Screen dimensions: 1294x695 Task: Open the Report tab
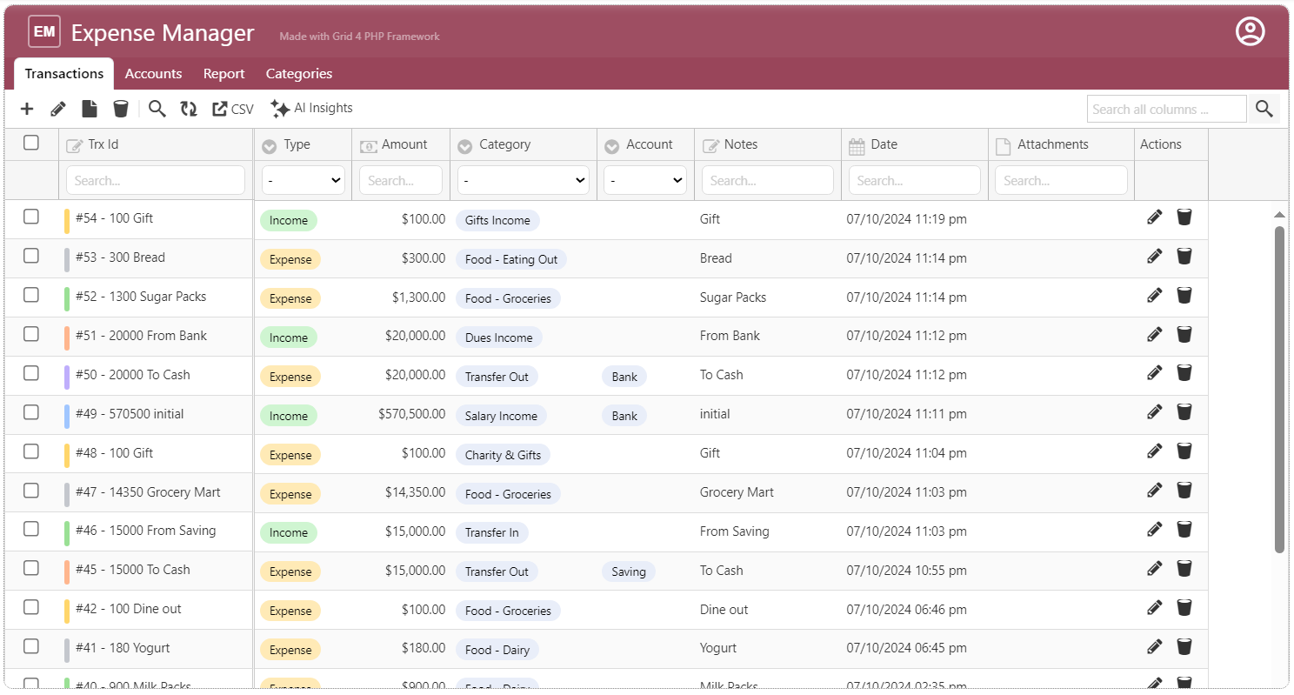[223, 74]
